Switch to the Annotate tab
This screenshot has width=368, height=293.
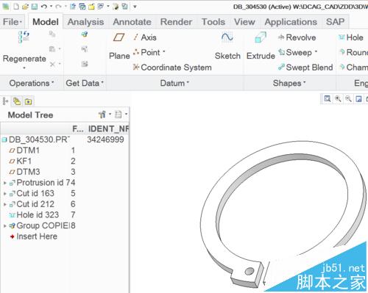[132, 22]
